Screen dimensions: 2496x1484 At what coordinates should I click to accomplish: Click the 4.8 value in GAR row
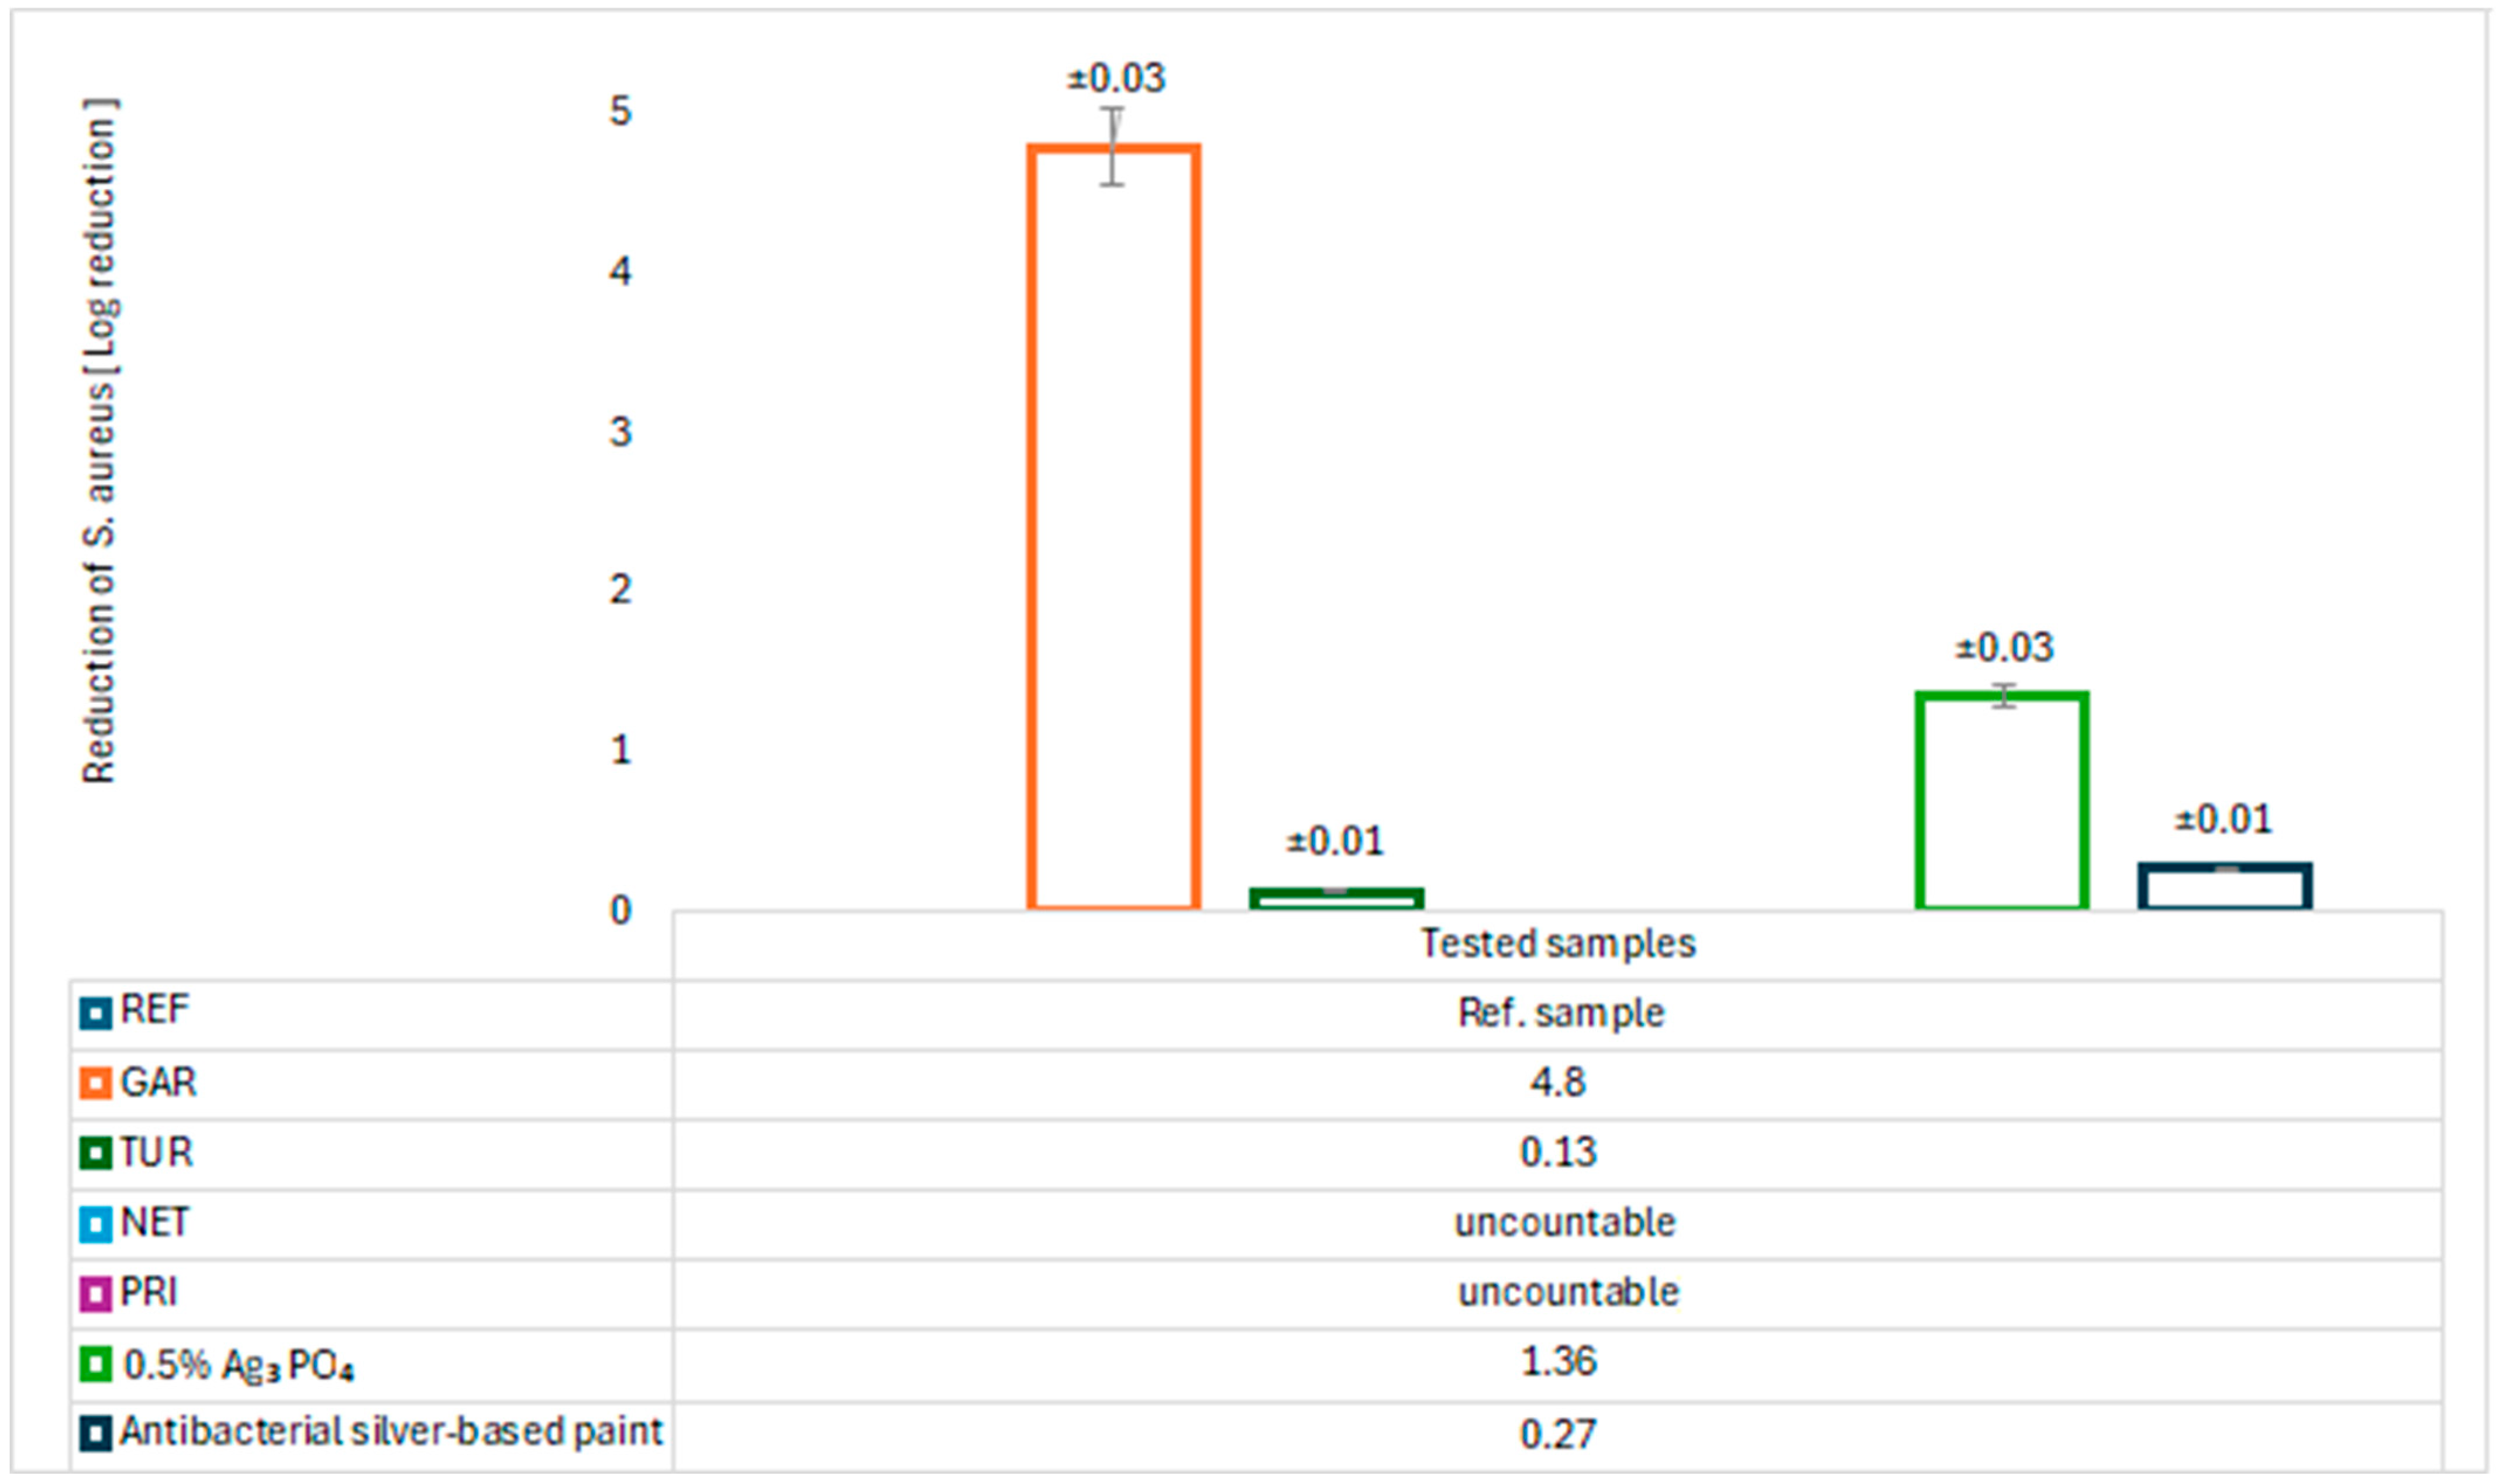point(1557,1083)
